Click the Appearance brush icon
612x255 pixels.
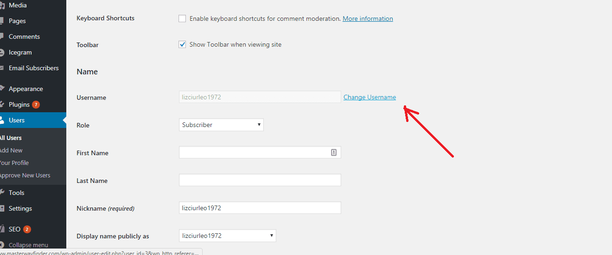(2, 89)
